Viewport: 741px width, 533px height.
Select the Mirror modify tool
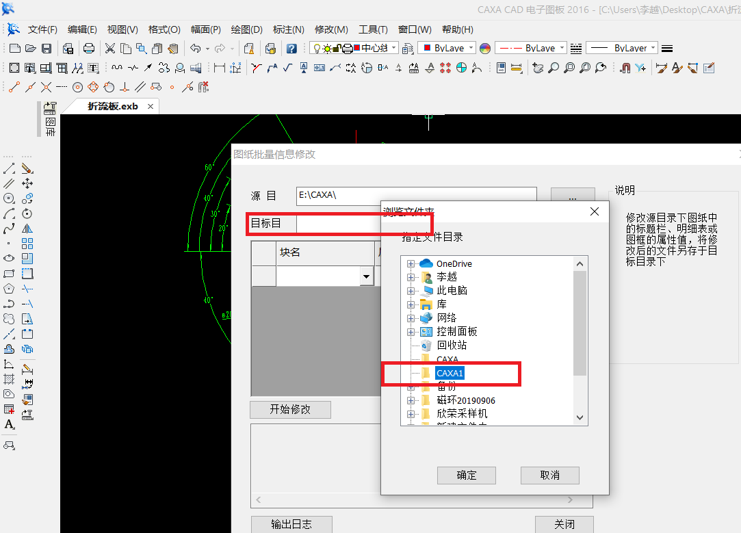pyautogui.click(x=27, y=229)
